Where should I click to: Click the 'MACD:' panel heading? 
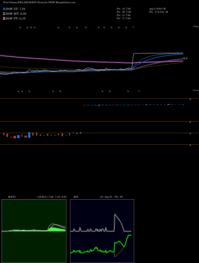12,197
